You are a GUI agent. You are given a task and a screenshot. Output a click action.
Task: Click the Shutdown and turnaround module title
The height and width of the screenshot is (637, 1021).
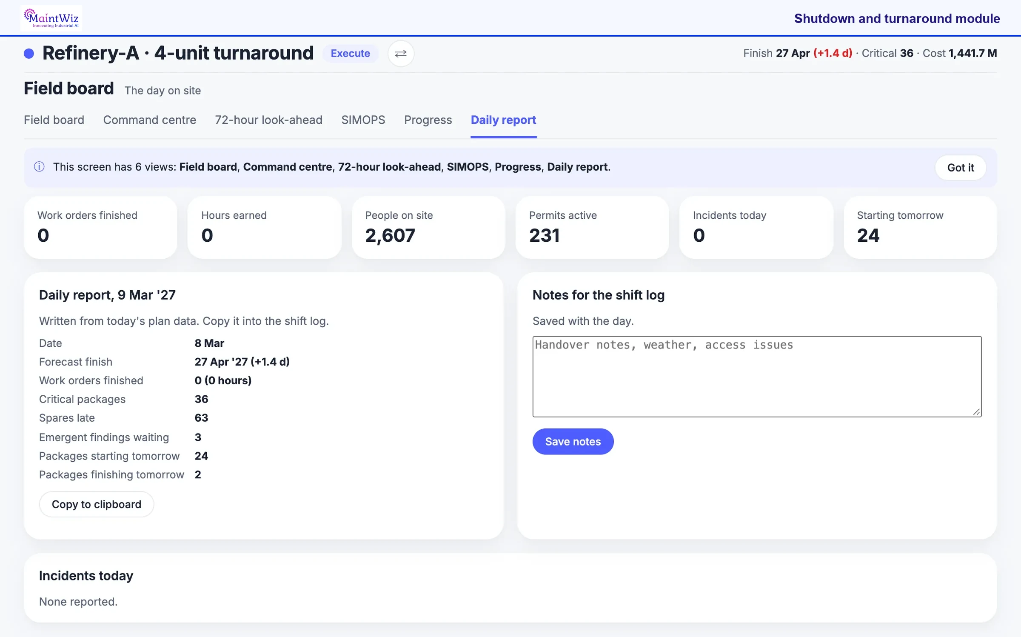pyautogui.click(x=897, y=19)
